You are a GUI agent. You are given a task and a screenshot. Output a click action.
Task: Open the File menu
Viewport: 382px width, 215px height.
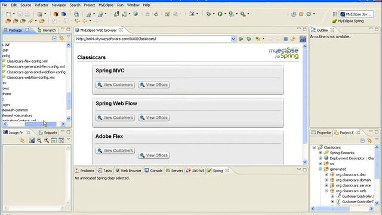pos(4,5)
